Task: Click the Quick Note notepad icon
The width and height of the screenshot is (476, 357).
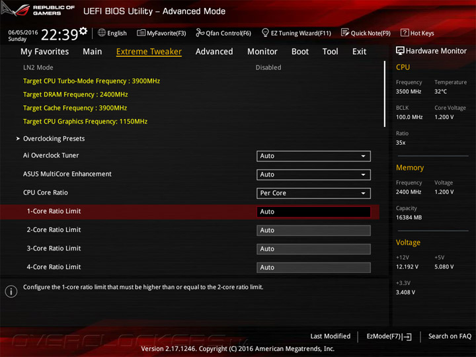Action: coord(345,32)
